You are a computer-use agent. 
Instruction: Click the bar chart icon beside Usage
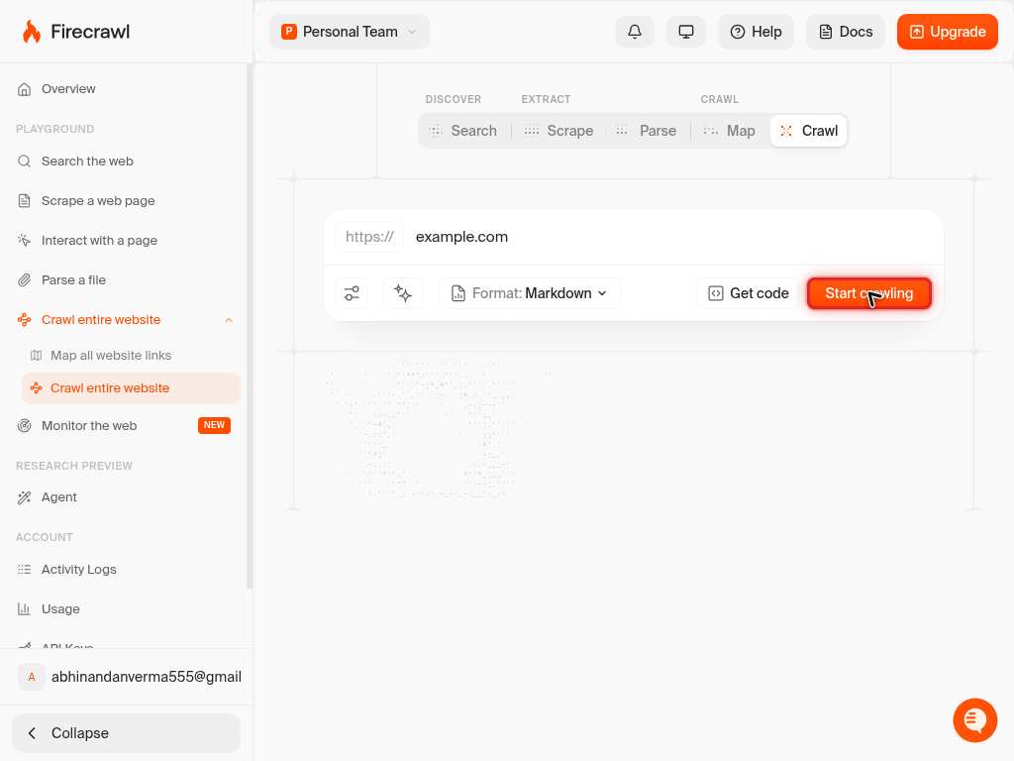click(x=24, y=609)
